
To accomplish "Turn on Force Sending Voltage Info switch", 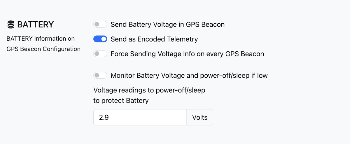I will [x=100, y=54].
